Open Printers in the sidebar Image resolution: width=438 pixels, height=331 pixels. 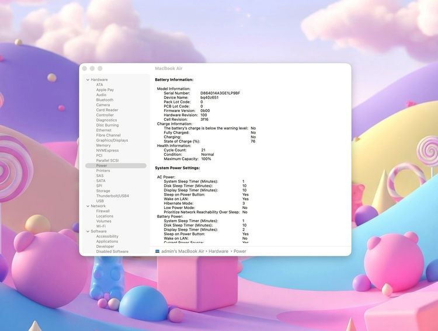[x=103, y=170]
